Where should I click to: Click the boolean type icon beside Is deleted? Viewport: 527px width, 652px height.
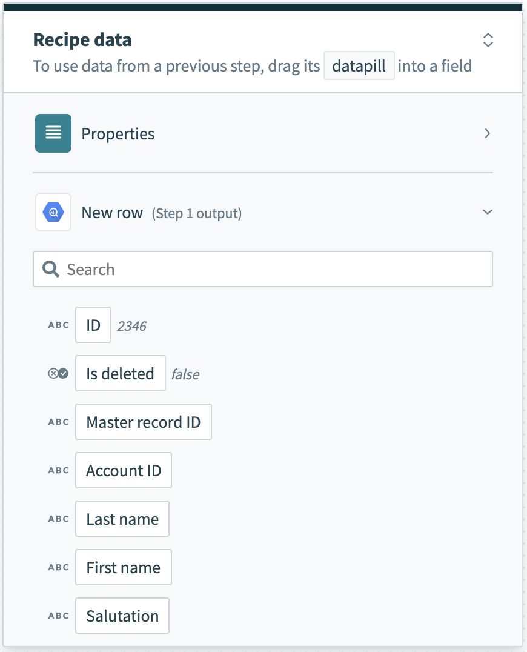pyautogui.click(x=59, y=374)
